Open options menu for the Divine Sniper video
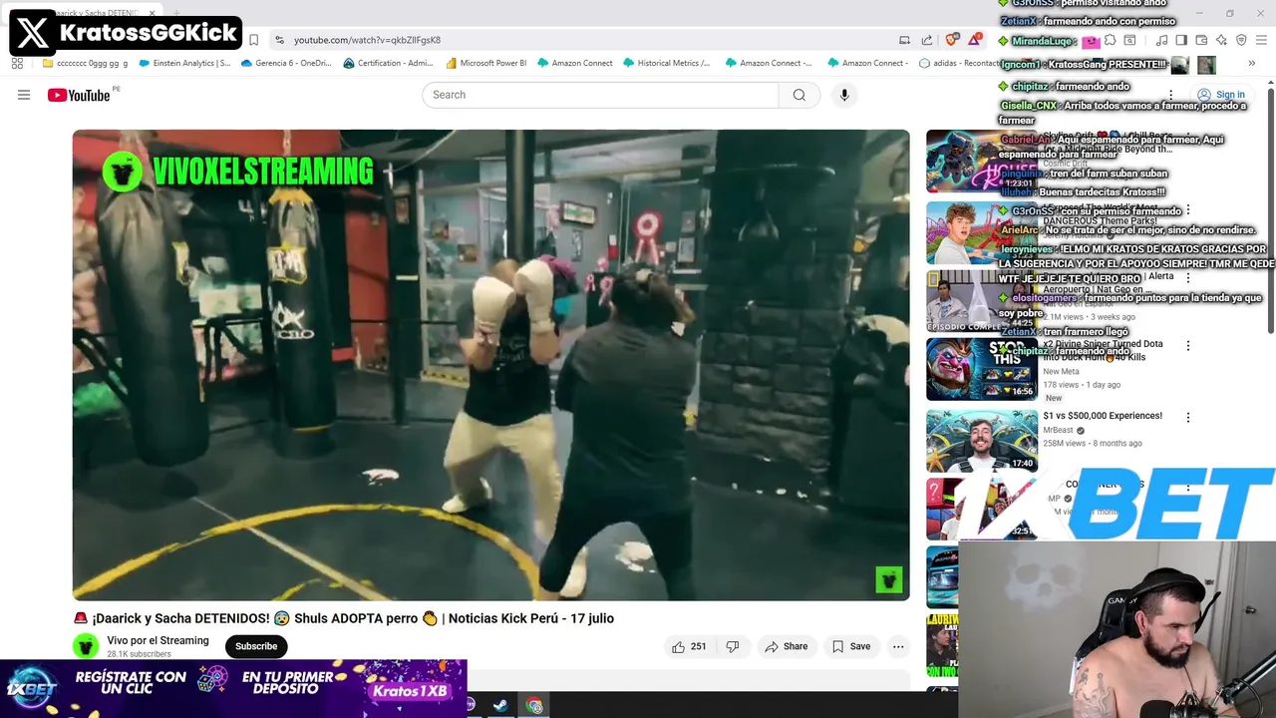This screenshot has width=1276, height=718. click(x=1187, y=345)
